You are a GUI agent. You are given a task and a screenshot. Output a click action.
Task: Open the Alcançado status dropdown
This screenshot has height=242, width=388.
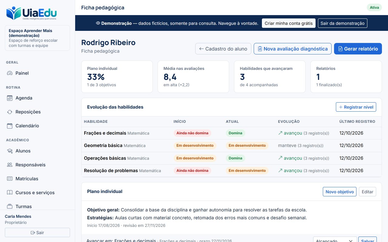(334, 241)
